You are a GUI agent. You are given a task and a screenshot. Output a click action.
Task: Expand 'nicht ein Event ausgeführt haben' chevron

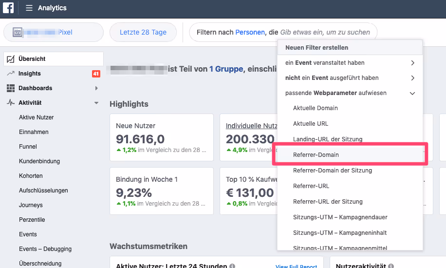click(413, 78)
